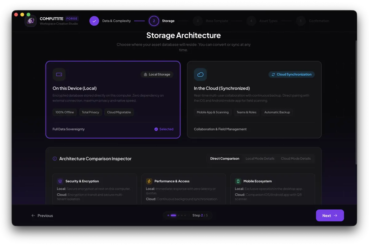This screenshot has height=246, width=369.
Task: Click the Base Template step label
Action: point(217,21)
